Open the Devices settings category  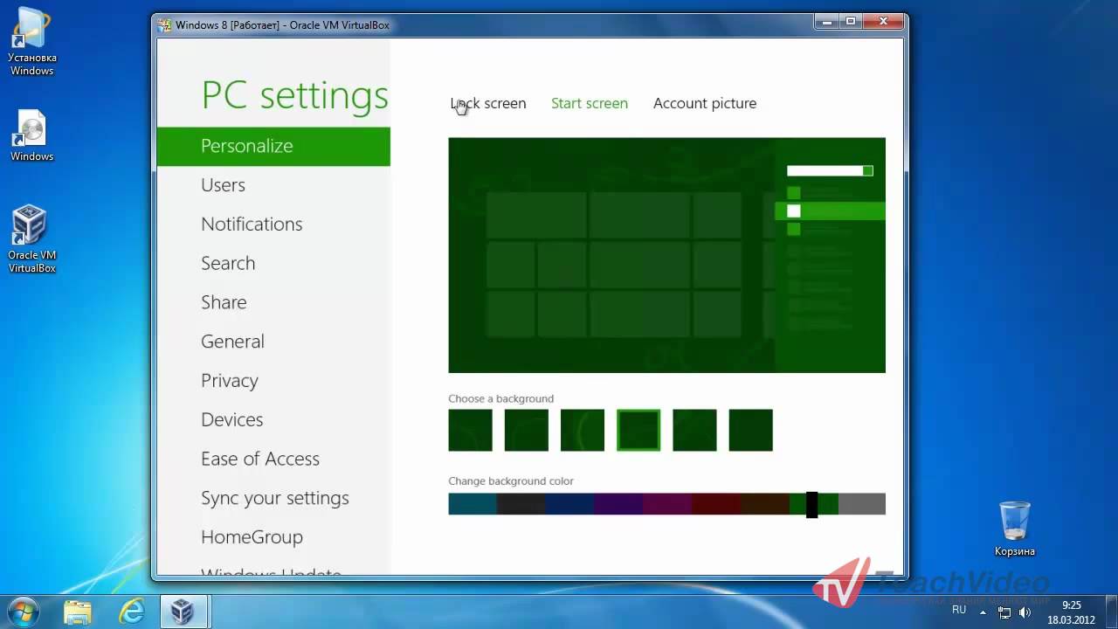tap(231, 419)
